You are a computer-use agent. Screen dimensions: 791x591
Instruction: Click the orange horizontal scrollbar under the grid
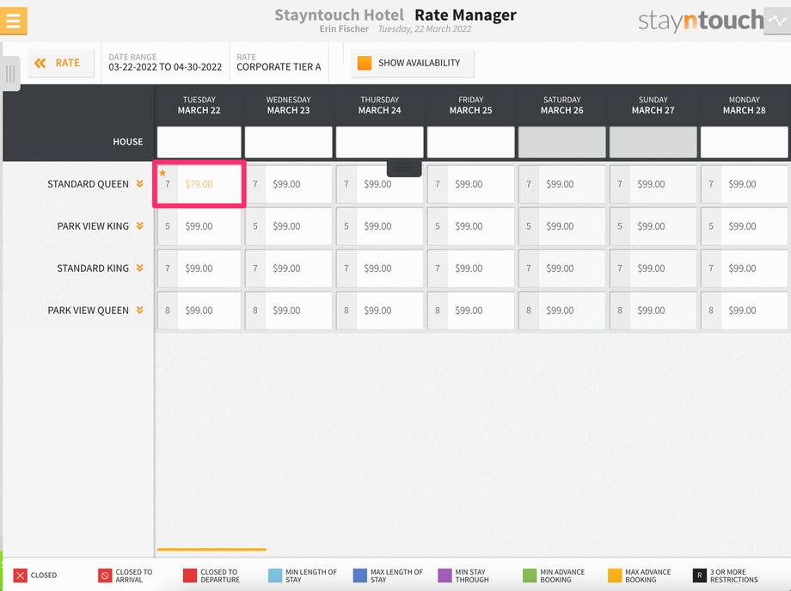pyautogui.click(x=212, y=549)
